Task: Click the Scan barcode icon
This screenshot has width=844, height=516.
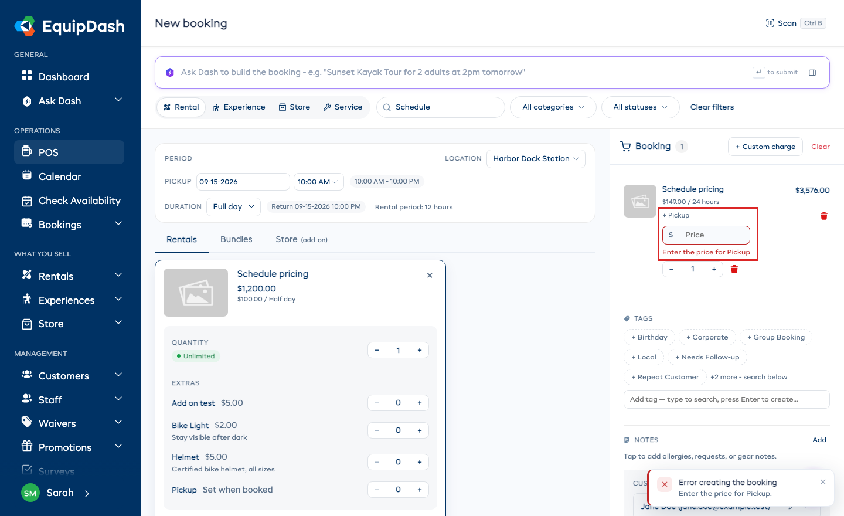Action: (770, 23)
